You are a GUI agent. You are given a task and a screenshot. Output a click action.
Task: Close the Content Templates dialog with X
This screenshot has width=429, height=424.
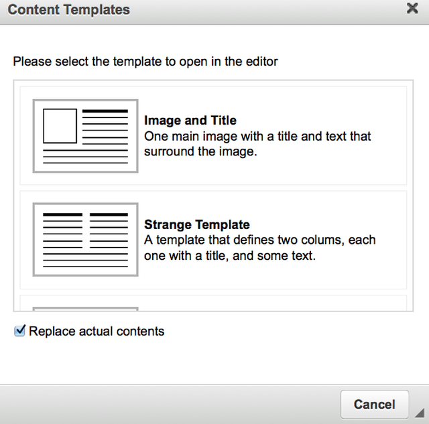(x=412, y=9)
